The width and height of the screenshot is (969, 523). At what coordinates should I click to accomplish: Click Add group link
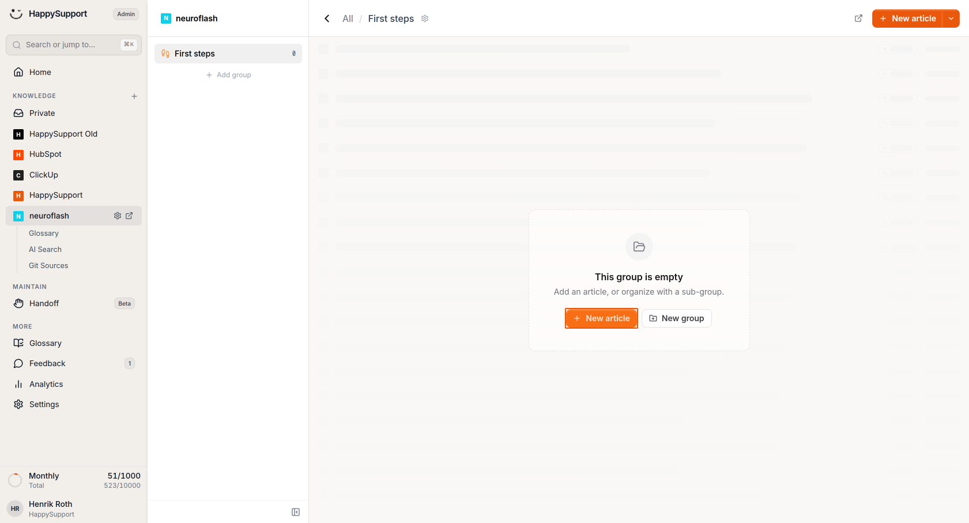click(229, 75)
